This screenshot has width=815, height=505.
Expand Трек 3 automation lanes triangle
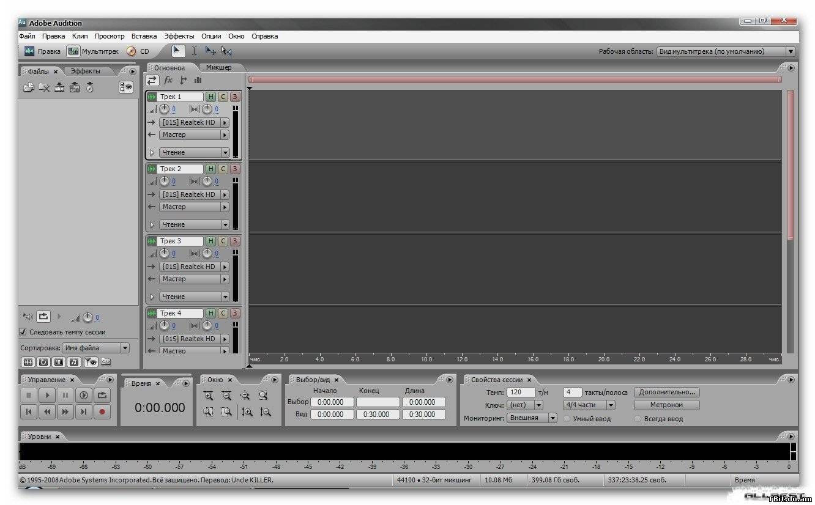(152, 297)
